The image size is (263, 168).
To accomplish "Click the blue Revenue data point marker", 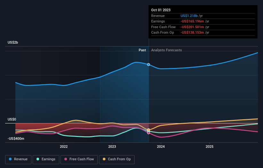I will 148,64.
